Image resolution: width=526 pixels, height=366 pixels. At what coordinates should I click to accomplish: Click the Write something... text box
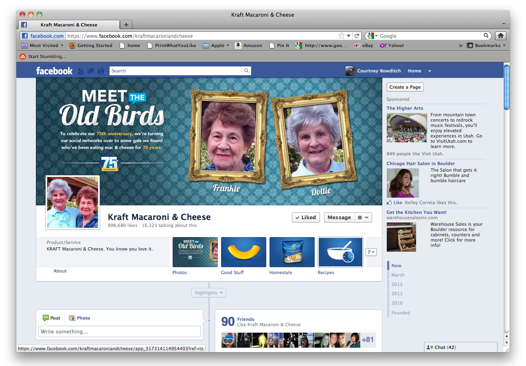click(x=119, y=331)
